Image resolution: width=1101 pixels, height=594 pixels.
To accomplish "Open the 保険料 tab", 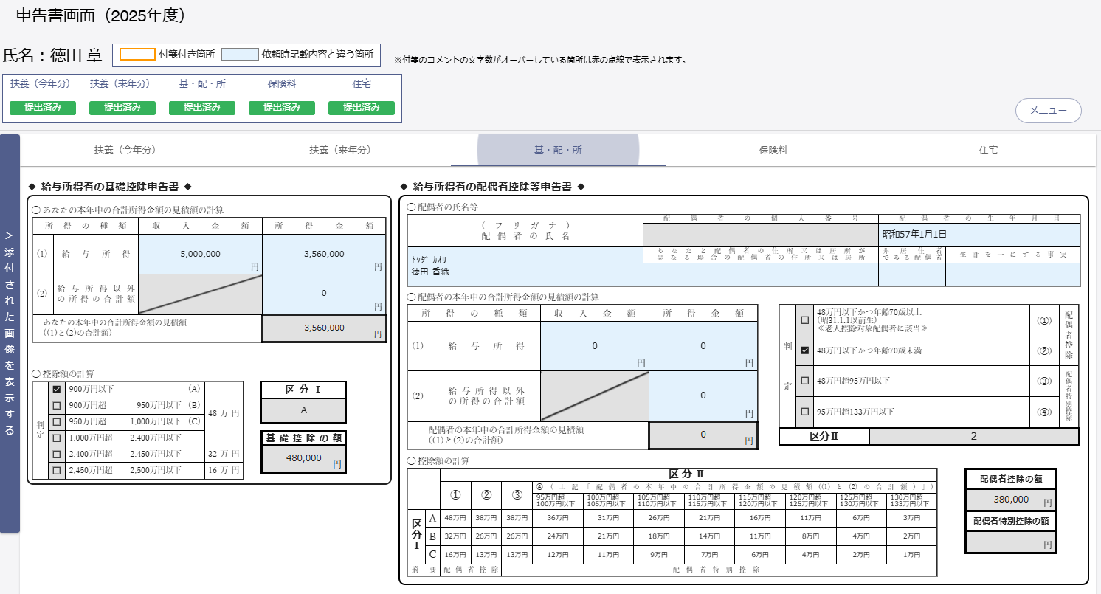I will coord(773,150).
